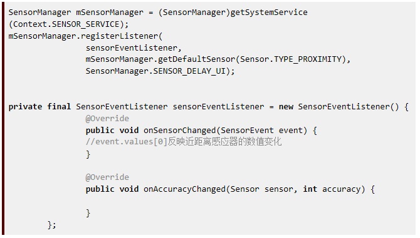Click Context.SENSOR_SERVICE constant text
This screenshot has width=420, height=238.
(66, 24)
